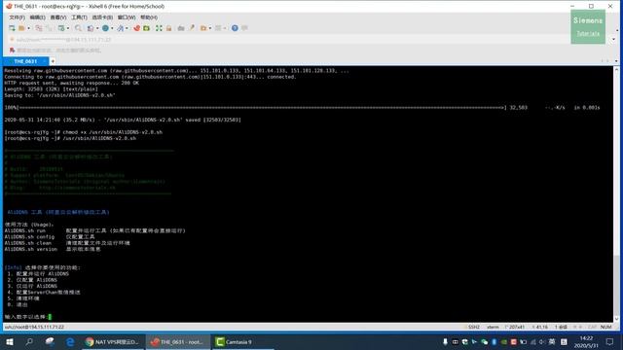The width and height of the screenshot is (623, 350).
Task: Click the gray layout toolbar icon
Action: [x=218, y=28]
